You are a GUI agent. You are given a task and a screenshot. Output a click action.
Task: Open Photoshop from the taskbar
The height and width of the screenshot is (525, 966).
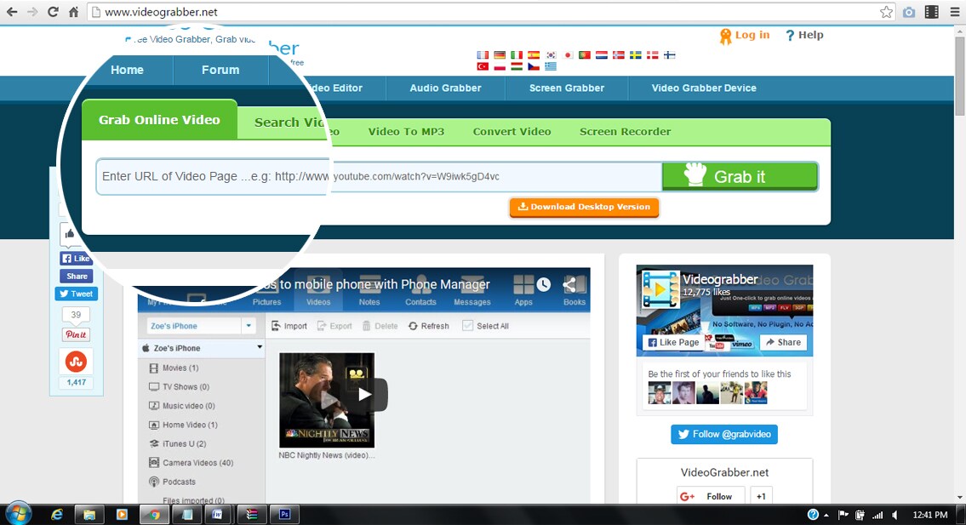284,514
